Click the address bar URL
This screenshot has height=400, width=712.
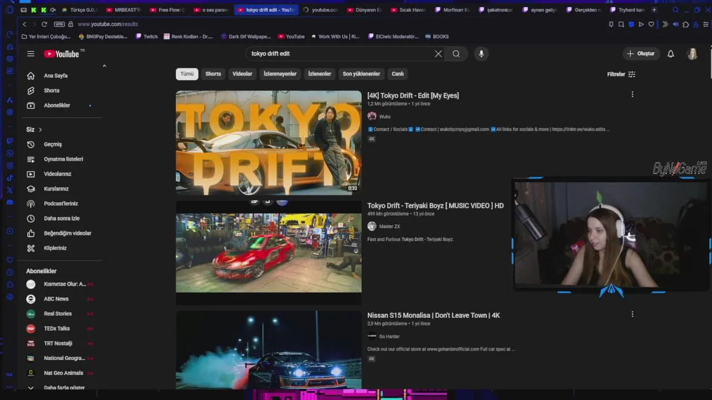(107, 24)
